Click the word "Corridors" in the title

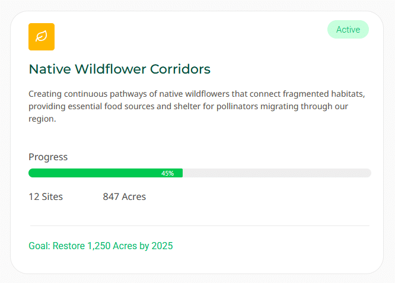(x=181, y=69)
